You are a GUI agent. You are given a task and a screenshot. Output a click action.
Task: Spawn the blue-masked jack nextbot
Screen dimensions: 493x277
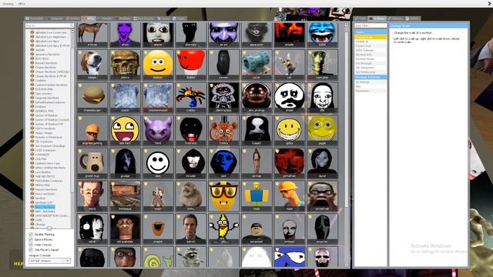tap(223, 163)
